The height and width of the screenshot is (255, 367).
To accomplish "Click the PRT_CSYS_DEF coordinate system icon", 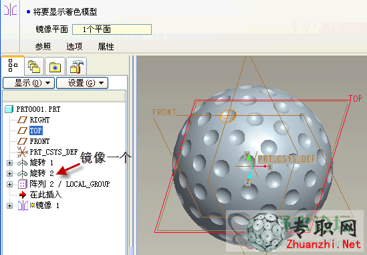I will click(x=22, y=152).
